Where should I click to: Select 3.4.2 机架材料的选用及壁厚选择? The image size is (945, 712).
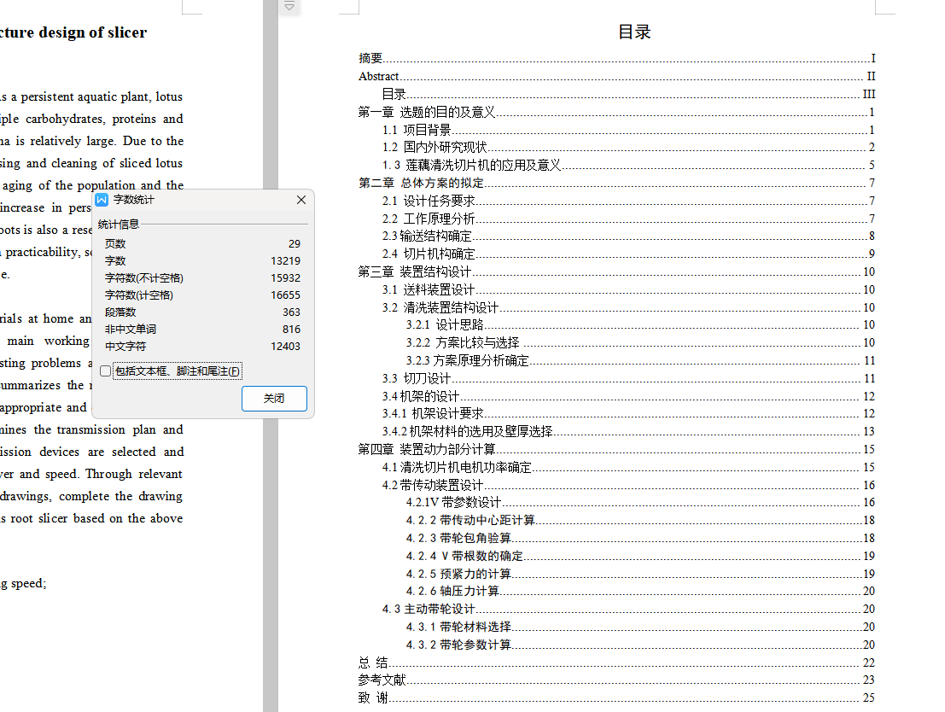point(628,431)
